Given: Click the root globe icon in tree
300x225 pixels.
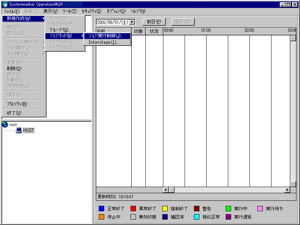Looking at the screenshot, I should (5, 125).
